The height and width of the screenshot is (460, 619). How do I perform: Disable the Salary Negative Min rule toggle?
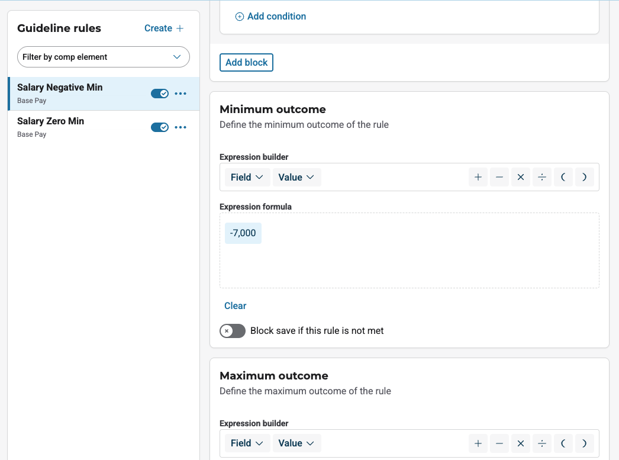[x=160, y=94]
